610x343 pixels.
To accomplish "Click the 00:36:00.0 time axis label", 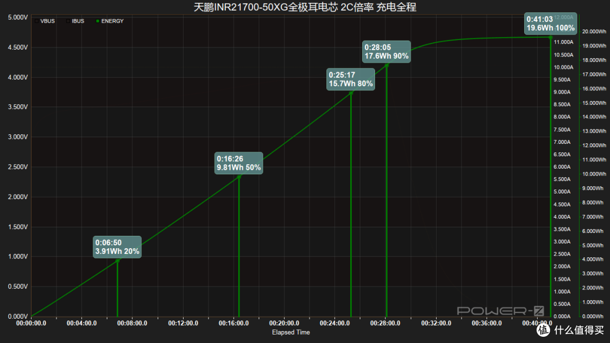I will tap(487, 323).
